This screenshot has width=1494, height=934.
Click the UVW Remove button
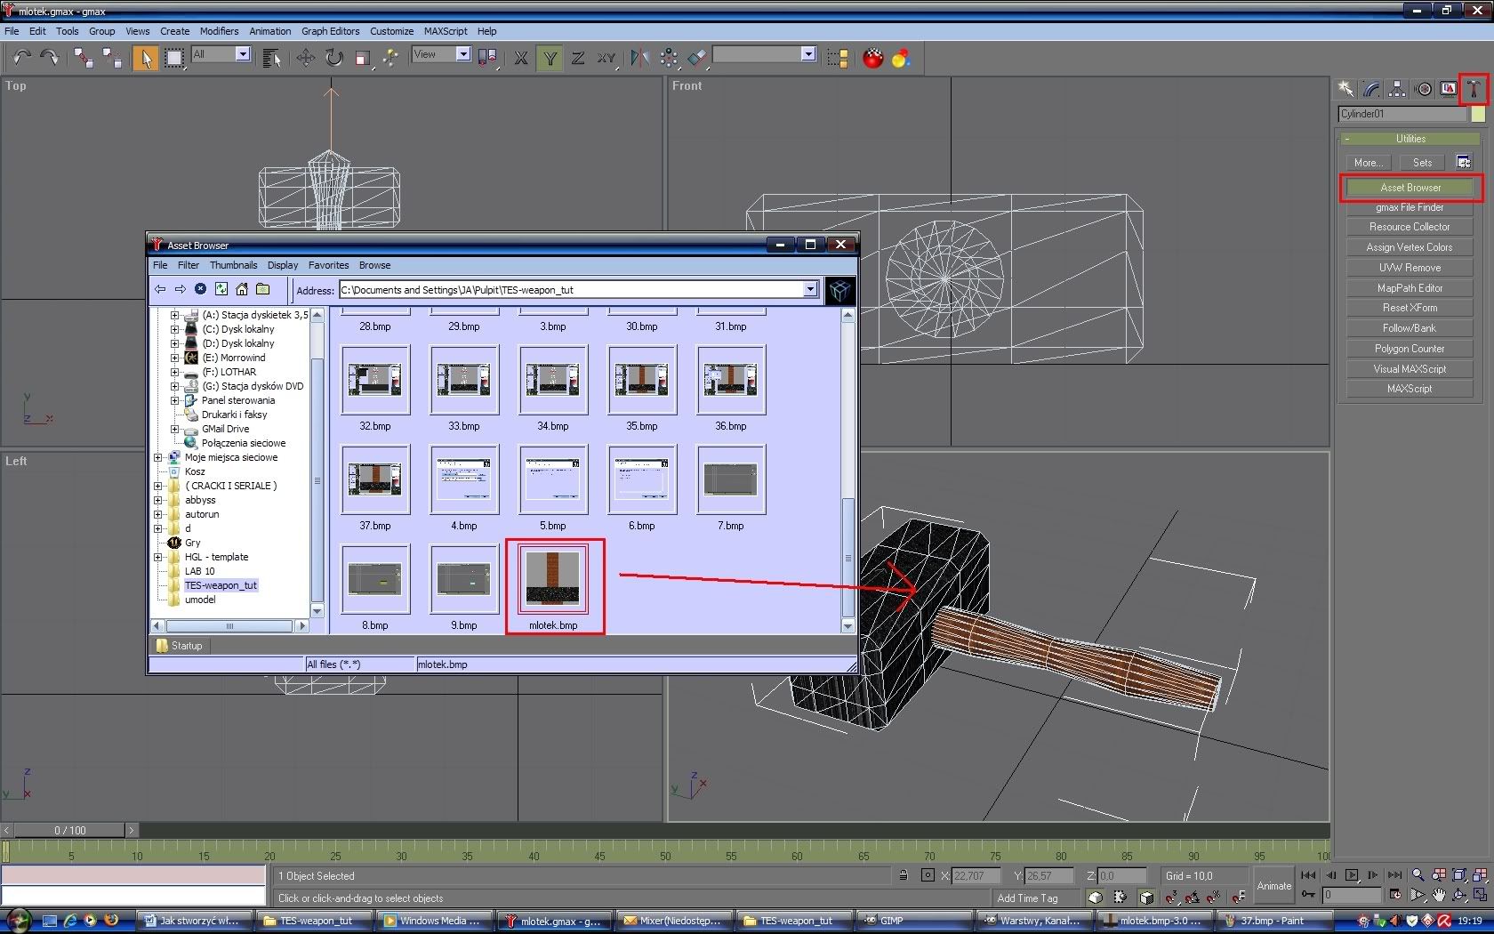click(x=1410, y=268)
